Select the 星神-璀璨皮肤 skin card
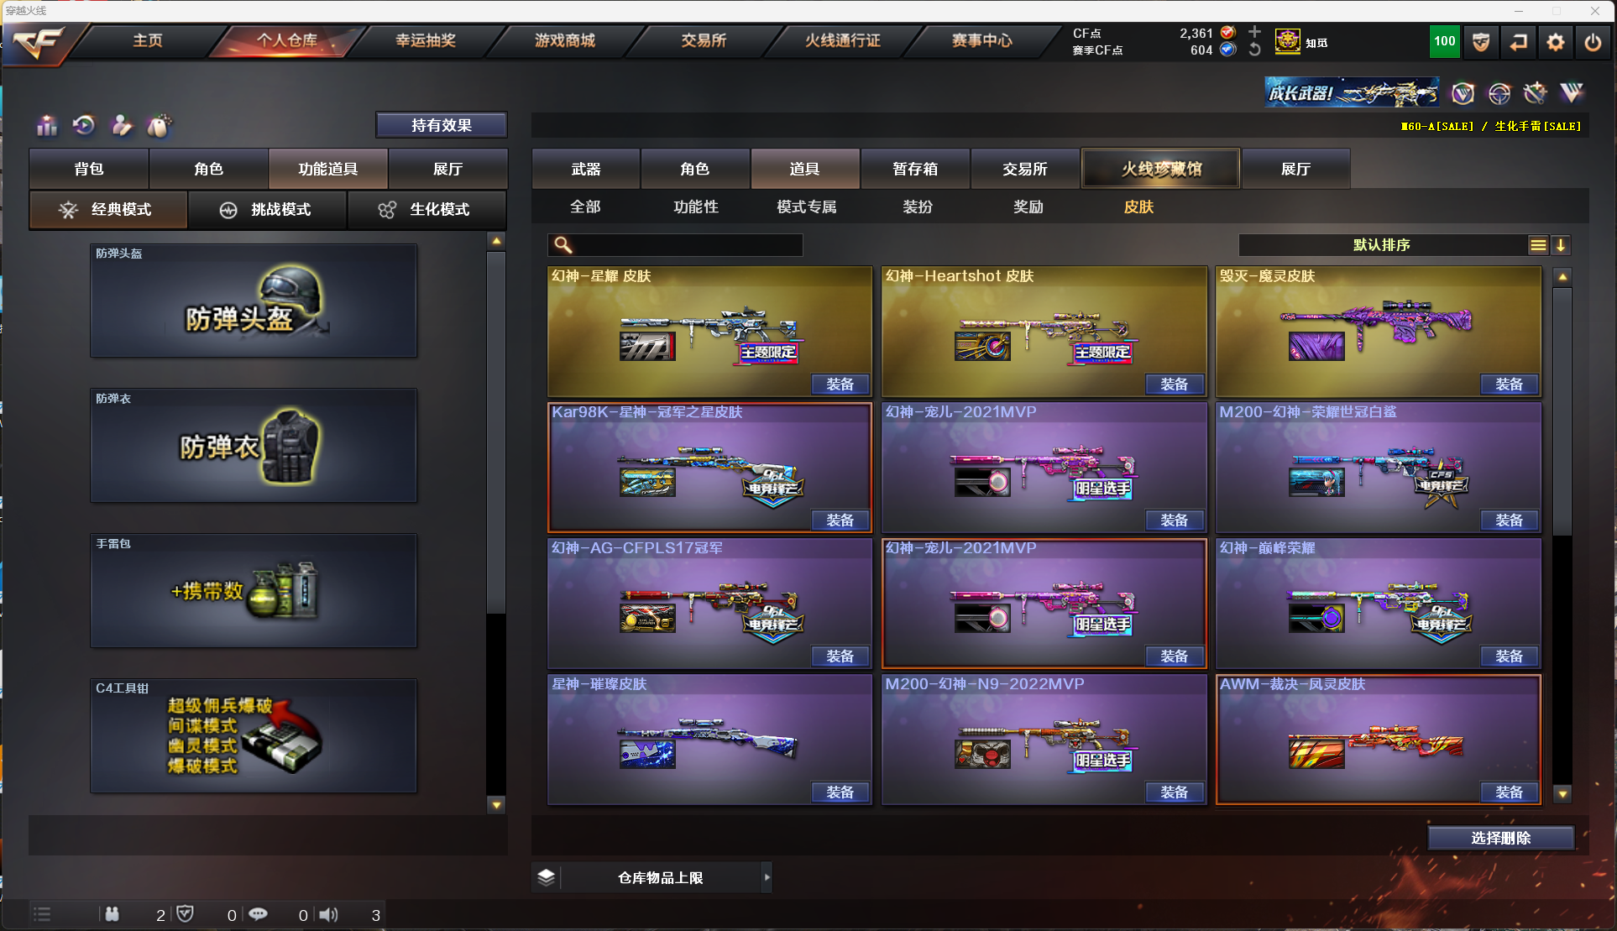The width and height of the screenshot is (1617, 931). pyautogui.click(x=709, y=740)
